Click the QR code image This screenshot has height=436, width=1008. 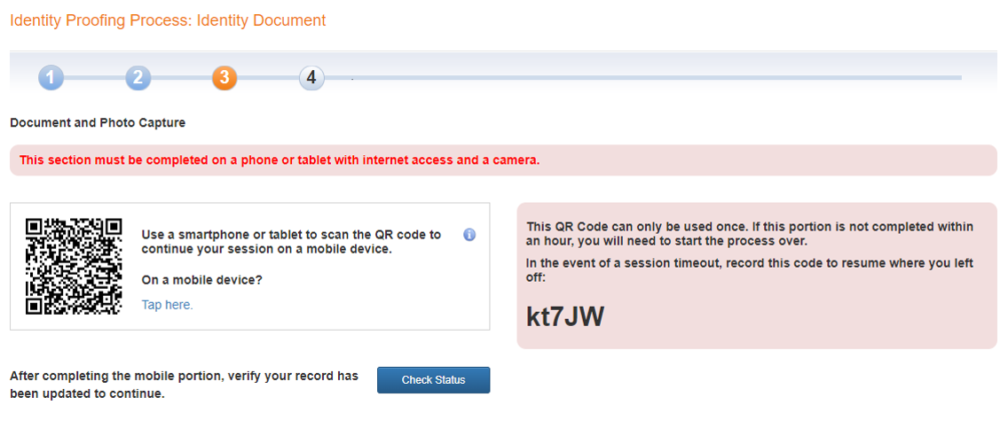[74, 266]
